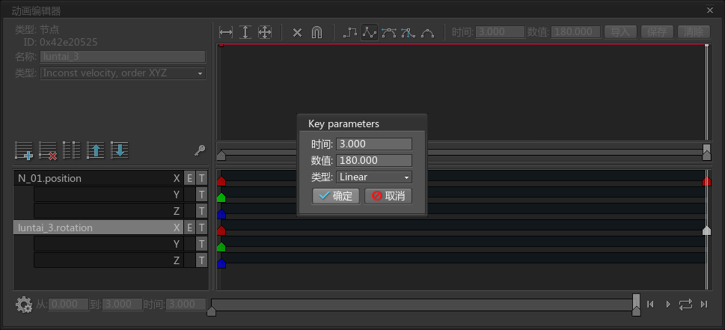Toggle the loop playback icon

(x=685, y=304)
